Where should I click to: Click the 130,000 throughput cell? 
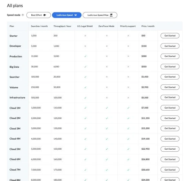pyautogui.click(x=57, y=128)
